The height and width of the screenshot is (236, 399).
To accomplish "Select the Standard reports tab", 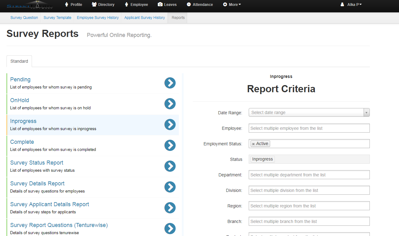I will point(19,61).
